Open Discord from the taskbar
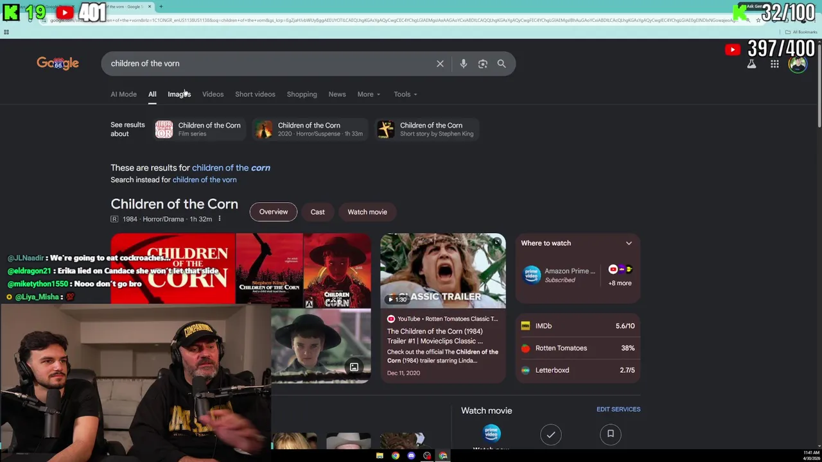The width and height of the screenshot is (822, 462). point(411,456)
